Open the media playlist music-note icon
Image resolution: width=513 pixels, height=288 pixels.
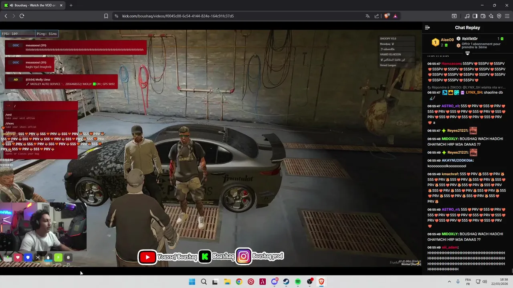pos(467,16)
